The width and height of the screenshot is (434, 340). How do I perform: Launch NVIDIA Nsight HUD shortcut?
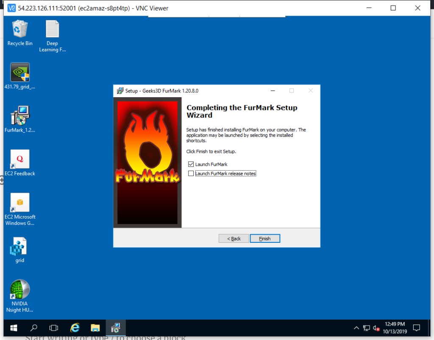(x=20, y=290)
